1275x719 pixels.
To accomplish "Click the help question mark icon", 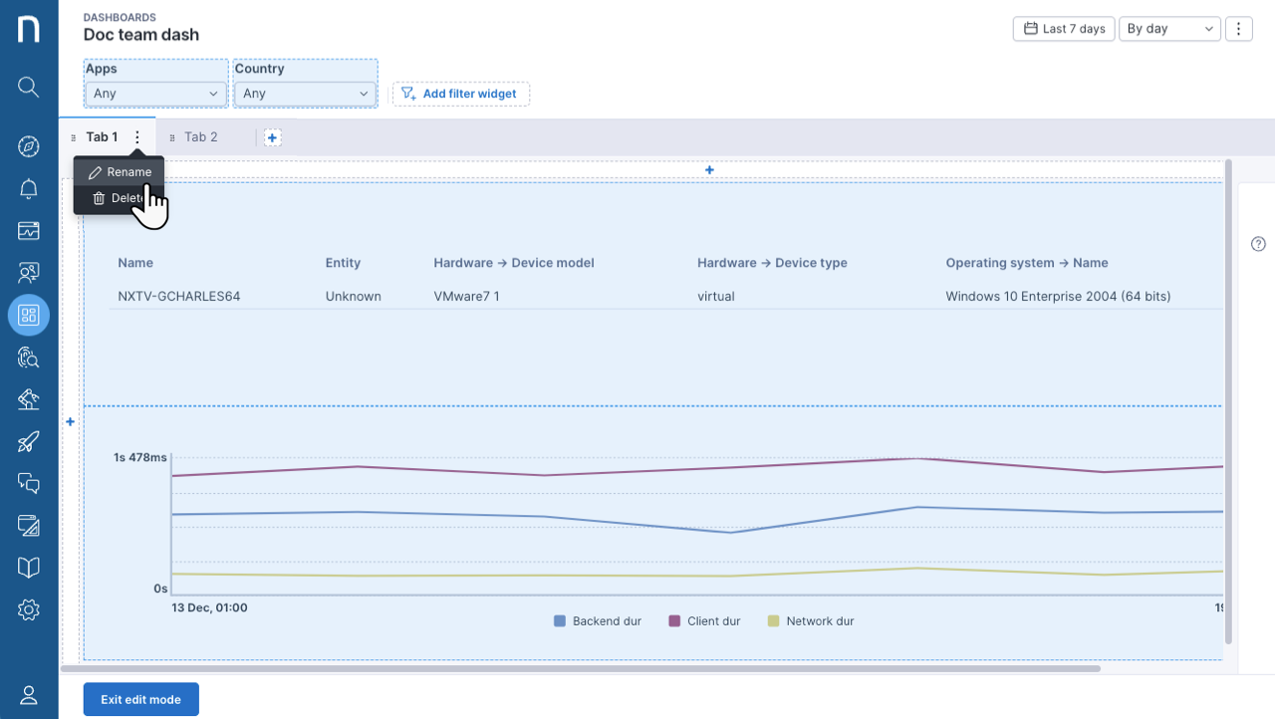I will pos(1258,244).
